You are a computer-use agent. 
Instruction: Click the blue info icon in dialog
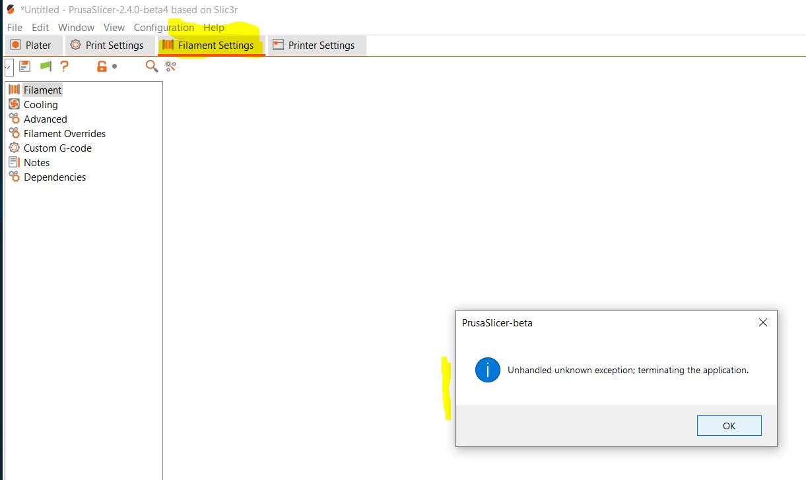(488, 371)
